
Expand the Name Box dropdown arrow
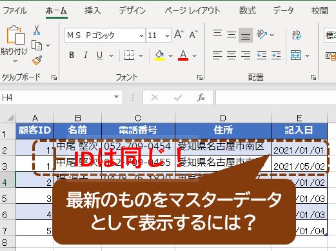116,97
